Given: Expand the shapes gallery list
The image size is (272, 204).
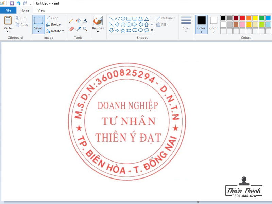Looking at the screenshot, I should coord(151,30).
